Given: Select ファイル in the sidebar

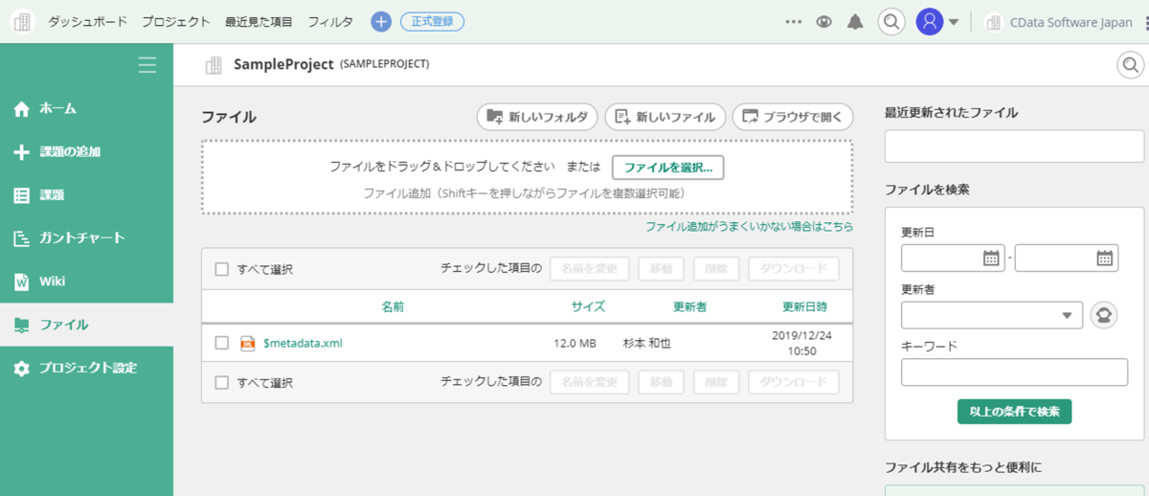Looking at the screenshot, I should tap(86, 325).
